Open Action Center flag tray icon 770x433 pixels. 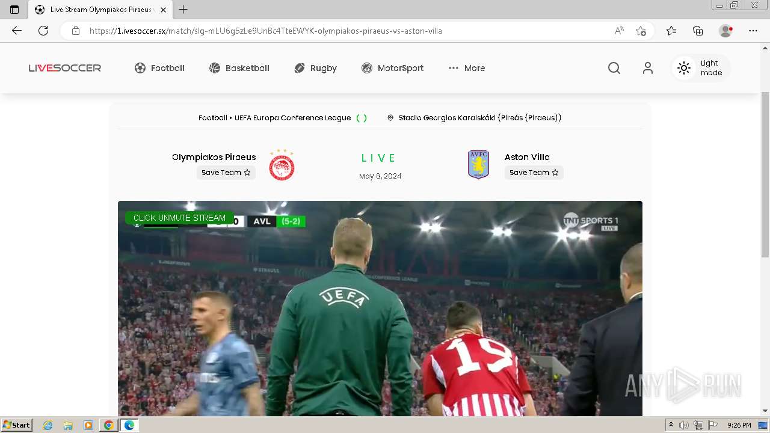point(713,425)
